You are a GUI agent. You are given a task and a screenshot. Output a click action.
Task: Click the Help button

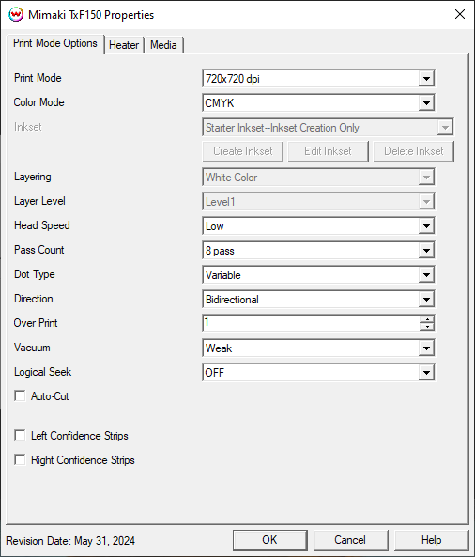[x=431, y=540]
